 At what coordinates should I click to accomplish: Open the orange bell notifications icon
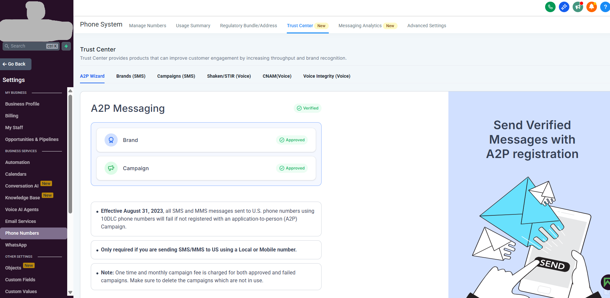click(592, 7)
